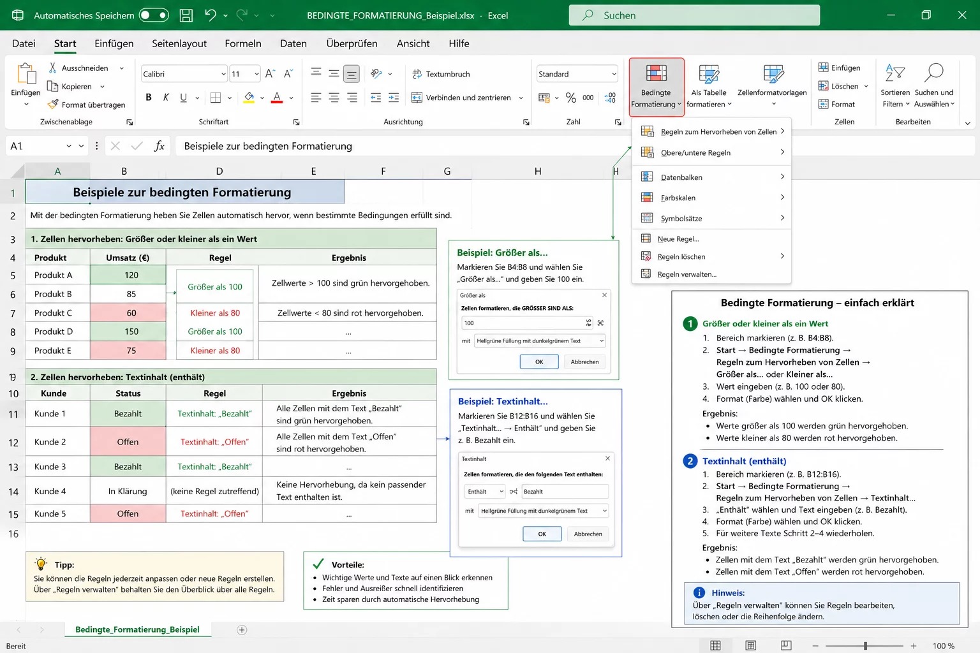Click the Undo arrow icon

click(211, 15)
